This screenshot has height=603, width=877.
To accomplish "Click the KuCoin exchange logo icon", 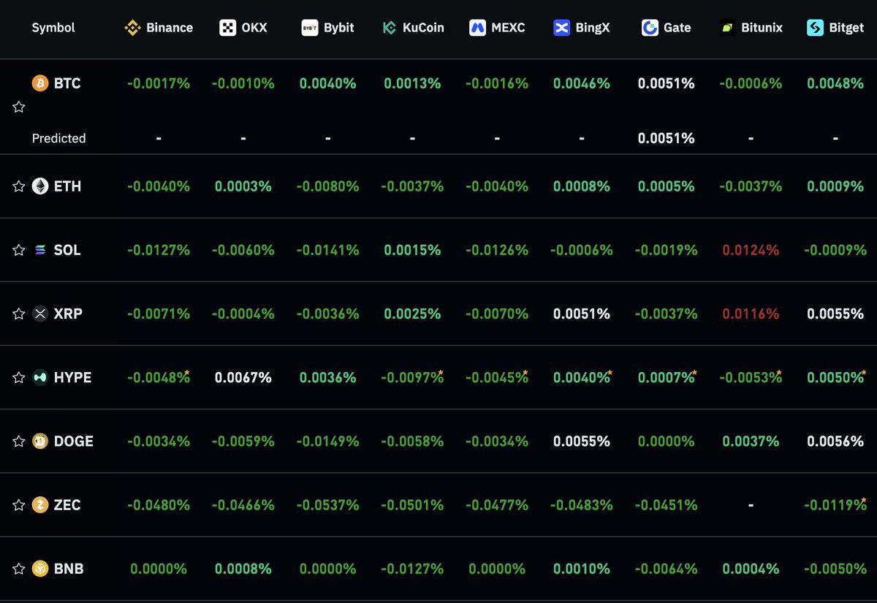I will pos(390,28).
